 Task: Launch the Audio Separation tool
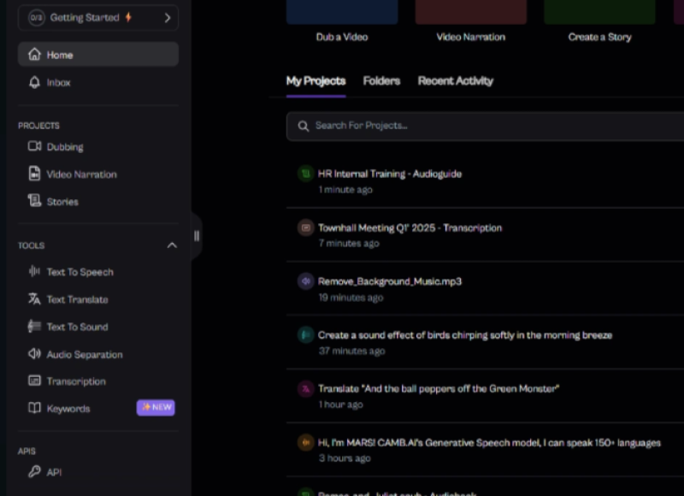pos(84,354)
